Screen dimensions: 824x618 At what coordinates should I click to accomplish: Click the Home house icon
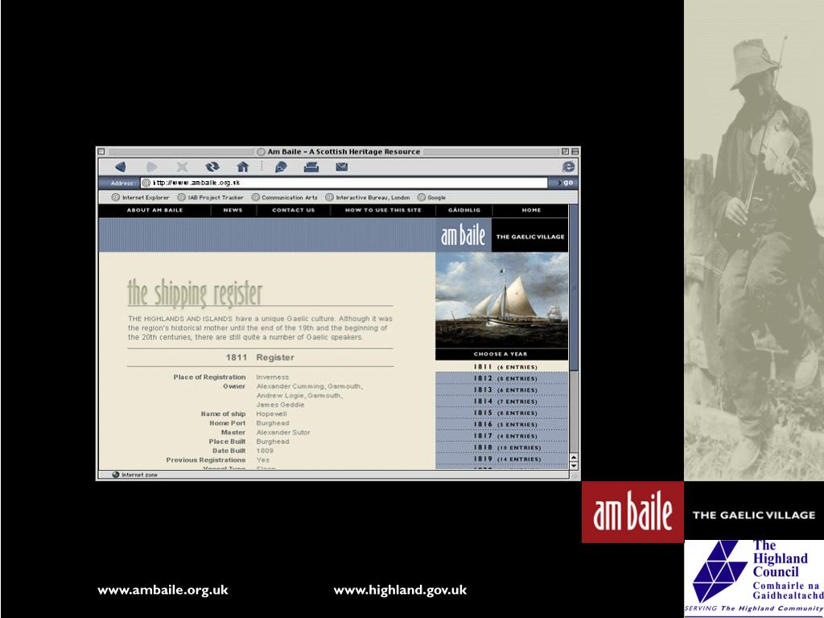coord(242,167)
